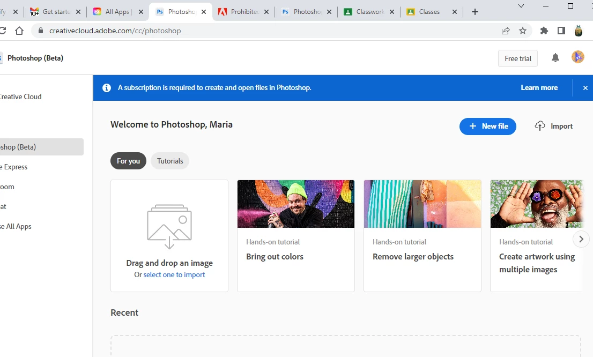This screenshot has width=593, height=357.
Task: Open Creative Cloud in the sidebar
Action: [21, 97]
